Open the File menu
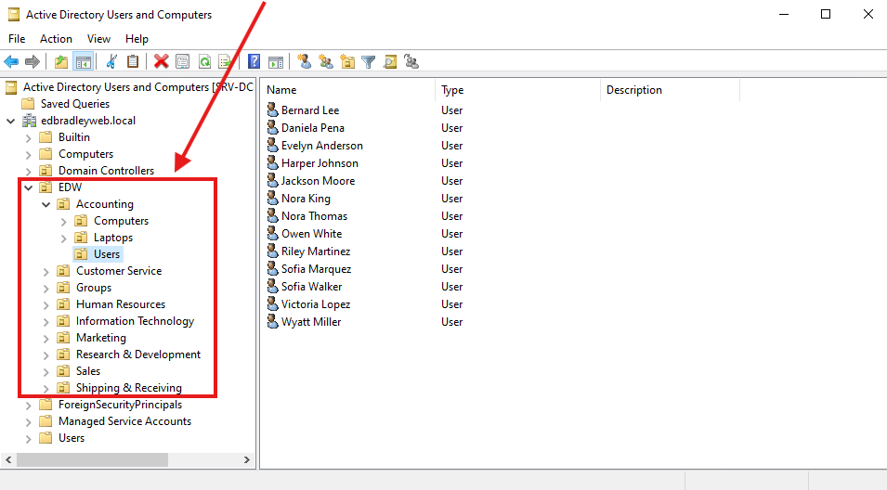887x490 pixels. [x=17, y=38]
